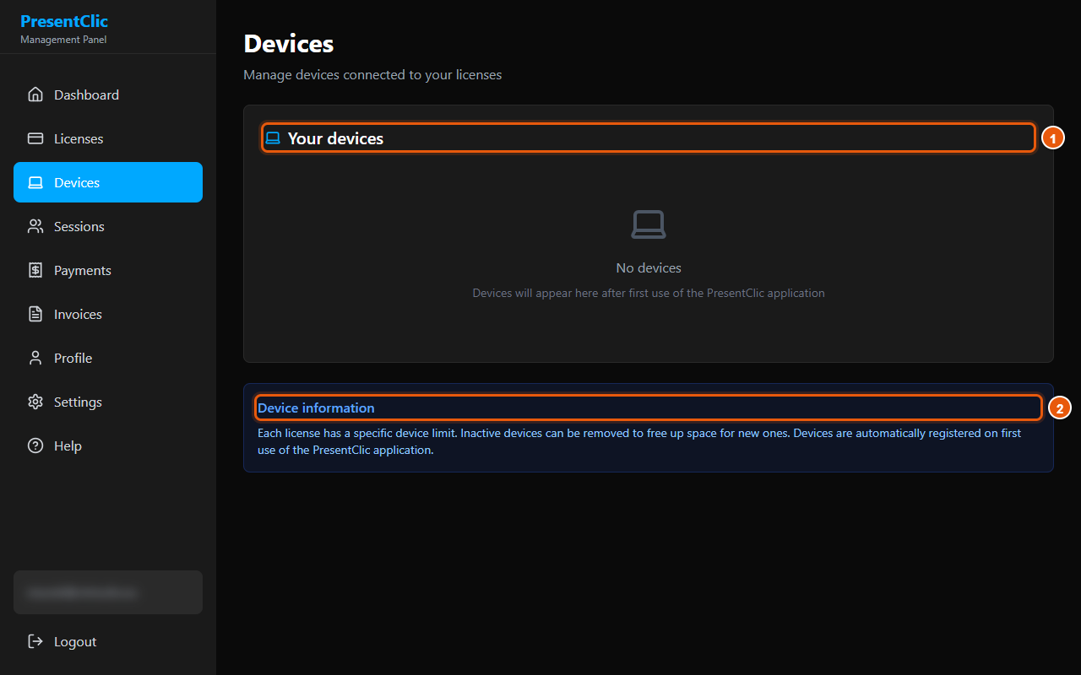
Task: Click the Devices page title
Action: click(289, 43)
